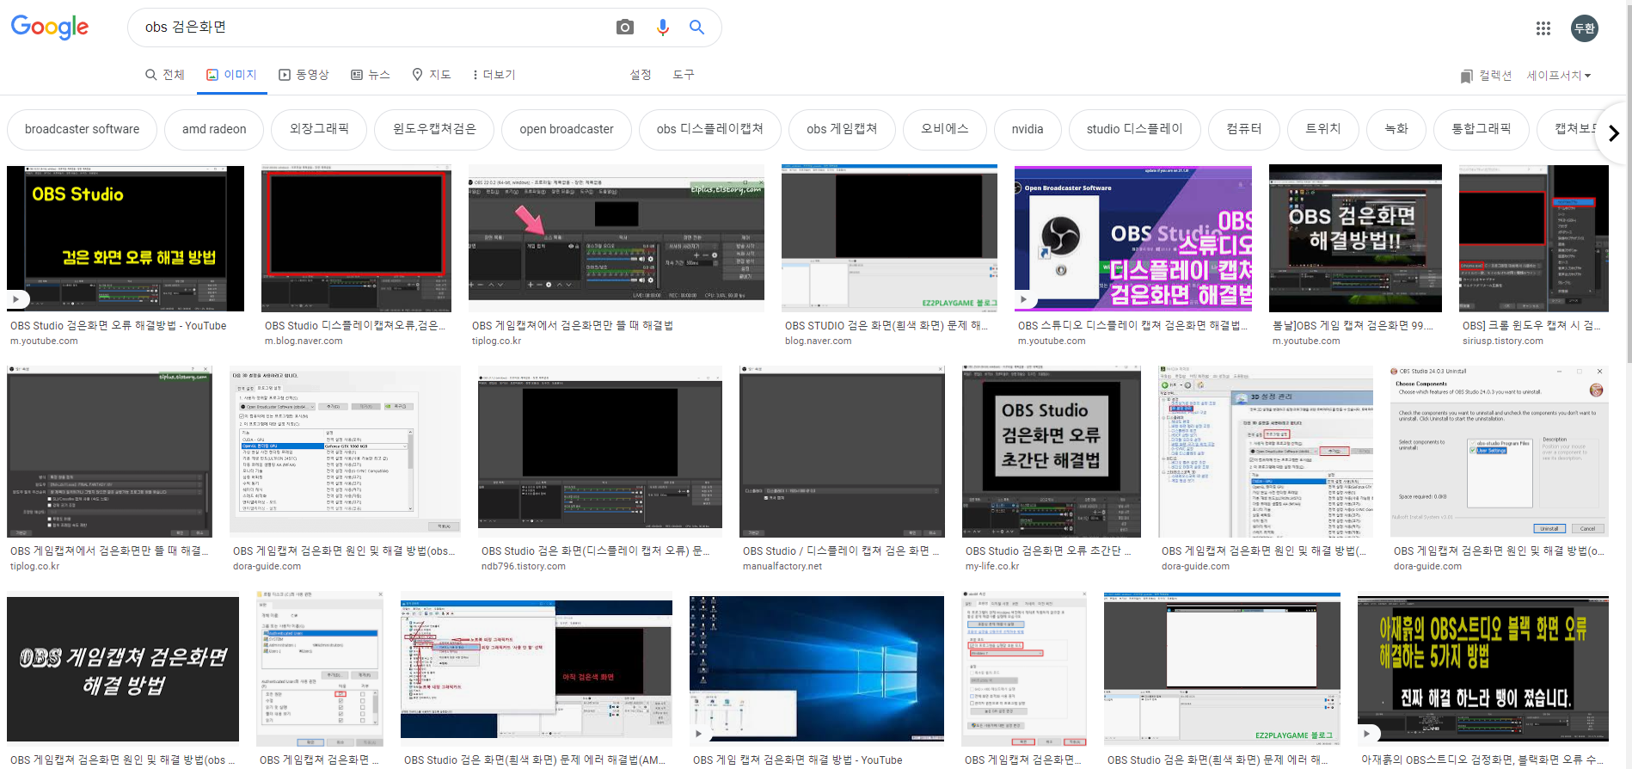Image resolution: width=1632 pixels, height=769 pixels.
Task: Start voice search with microphone icon
Action: (662, 28)
